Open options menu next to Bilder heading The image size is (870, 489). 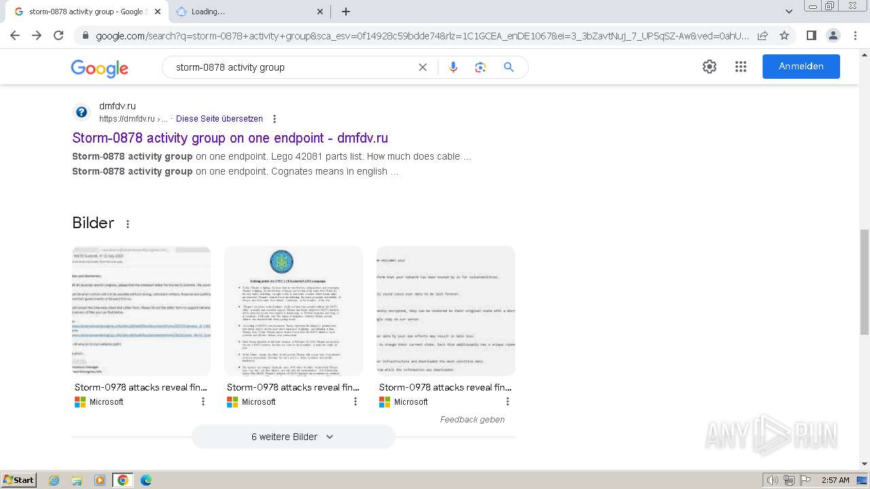[x=128, y=224]
